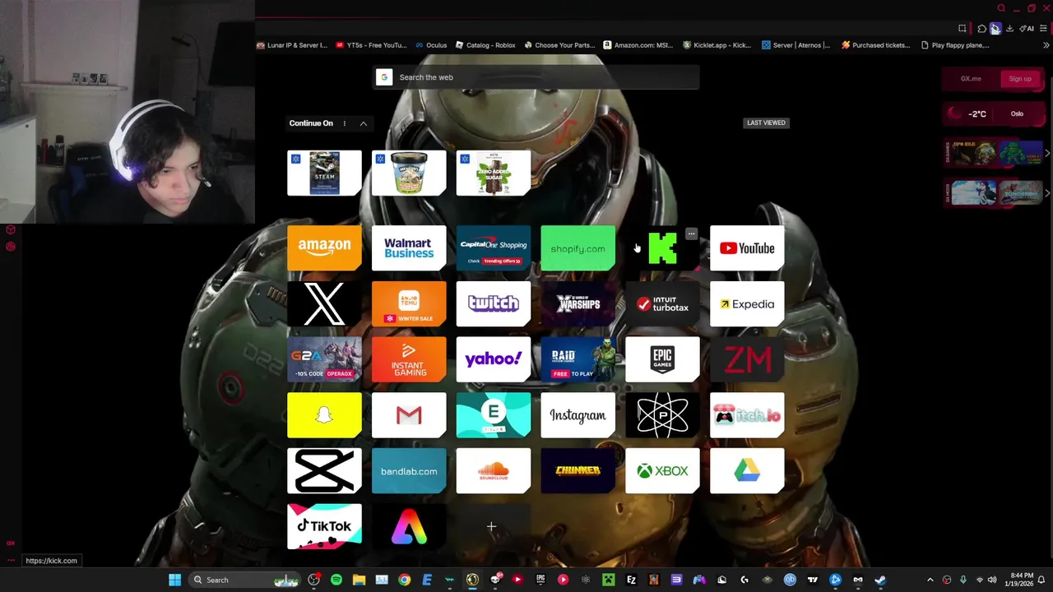Show more GX Games with arrow
1053x592 pixels.
tap(1046, 154)
